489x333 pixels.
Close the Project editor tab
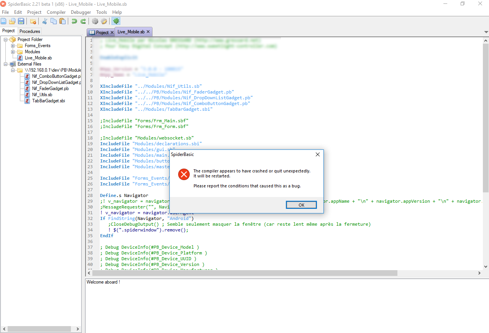tap(112, 33)
